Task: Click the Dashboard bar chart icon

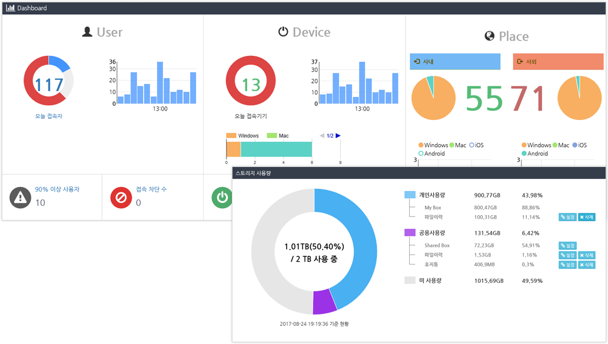Action: click(x=10, y=8)
